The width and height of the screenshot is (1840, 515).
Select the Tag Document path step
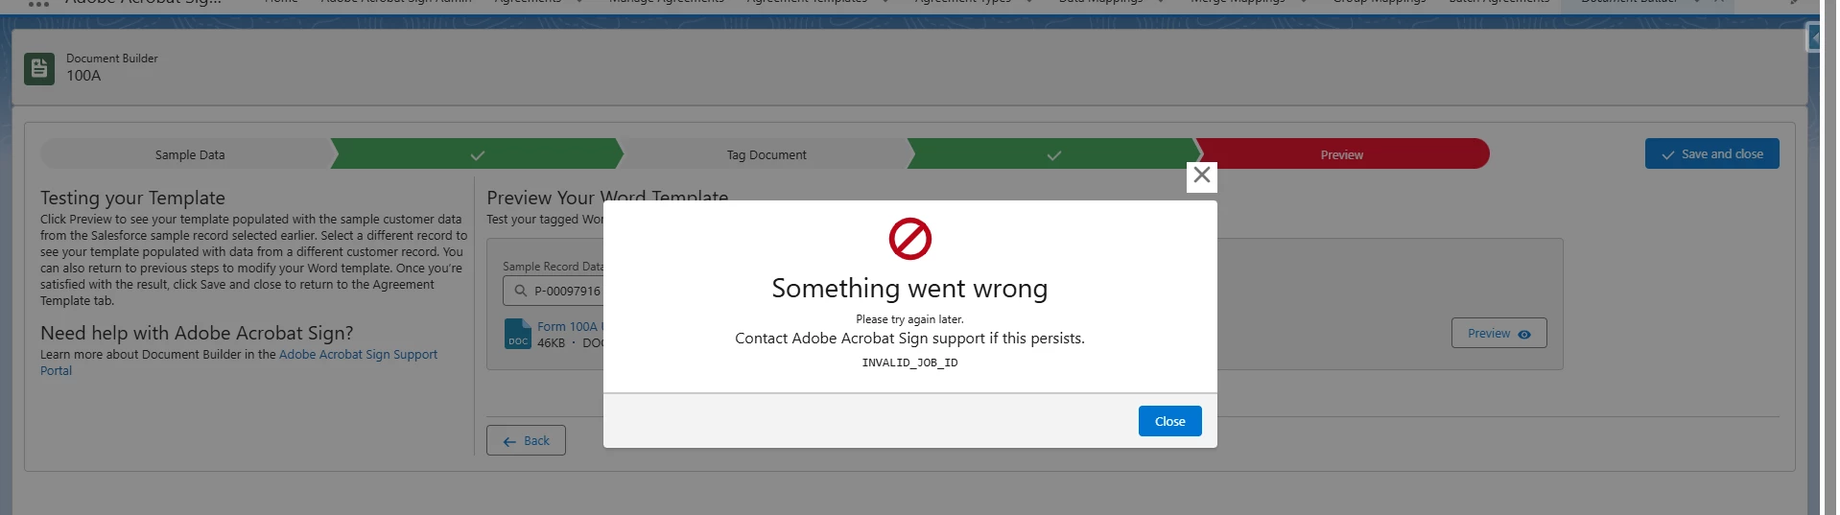pos(766,154)
